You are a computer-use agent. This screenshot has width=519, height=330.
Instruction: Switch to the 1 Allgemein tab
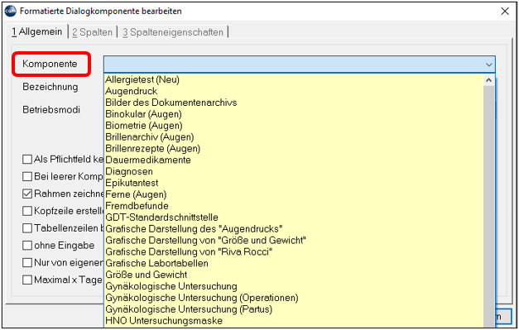pos(37,31)
